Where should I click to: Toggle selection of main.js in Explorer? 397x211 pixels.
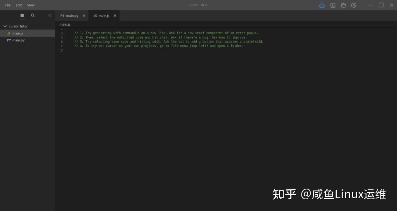17,33
